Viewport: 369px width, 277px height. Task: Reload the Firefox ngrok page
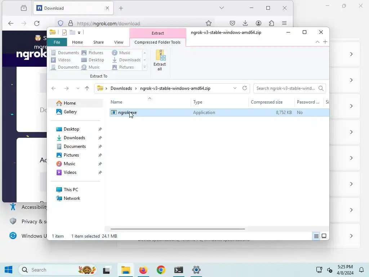pyautogui.click(x=37, y=23)
